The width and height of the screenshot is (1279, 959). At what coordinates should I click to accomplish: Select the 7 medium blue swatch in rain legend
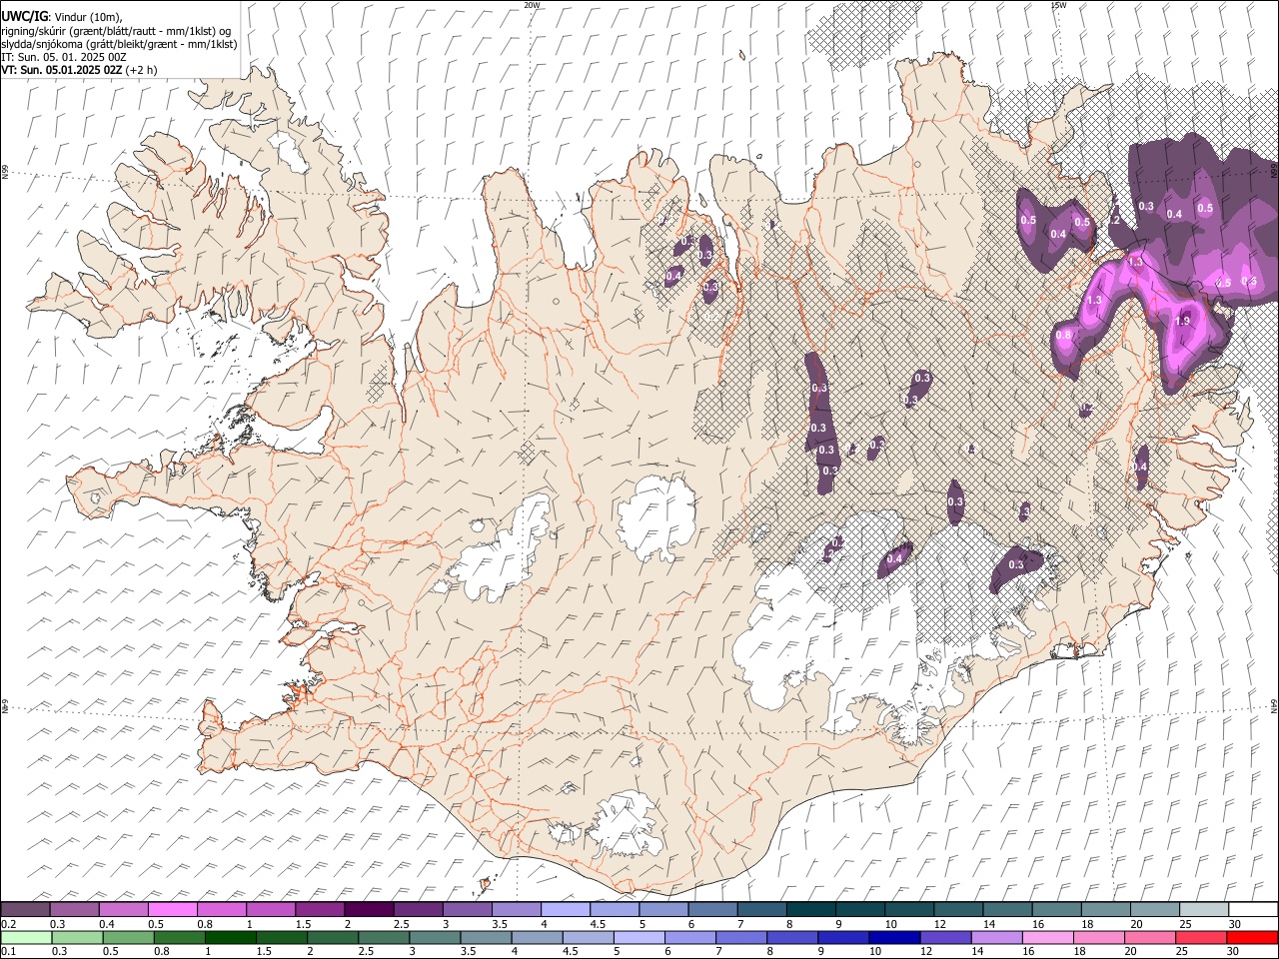click(x=741, y=937)
